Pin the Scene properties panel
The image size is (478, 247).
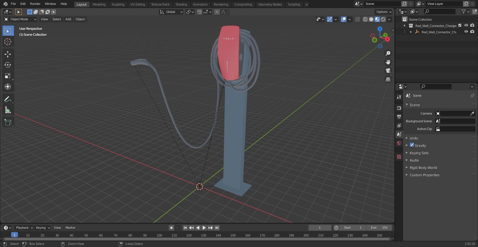click(472, 96)
